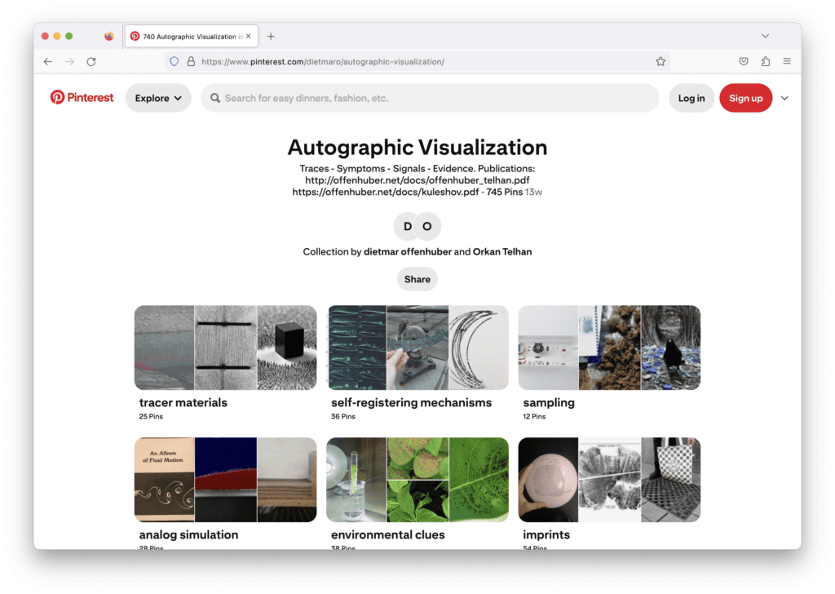Click the D avatar of dietmar offenhuber
Screen dimensions: 835x594
pos(407,226)
